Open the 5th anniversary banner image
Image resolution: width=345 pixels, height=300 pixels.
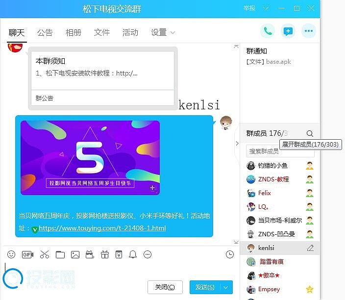[x=90, y=157]
